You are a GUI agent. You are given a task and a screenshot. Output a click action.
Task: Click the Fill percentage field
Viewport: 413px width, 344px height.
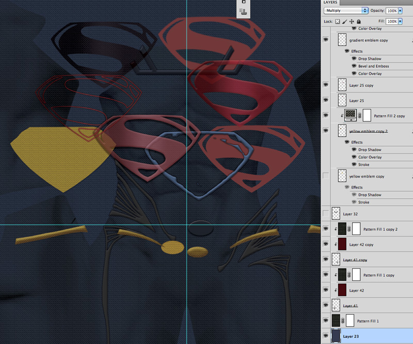point(392,21)
